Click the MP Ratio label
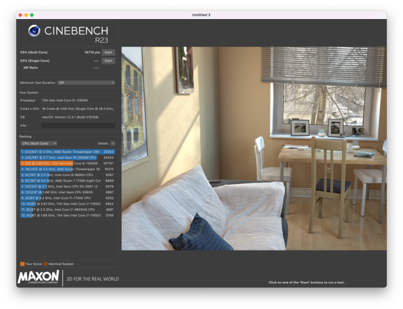Viewport: 403px width, 309px height. 31,68
